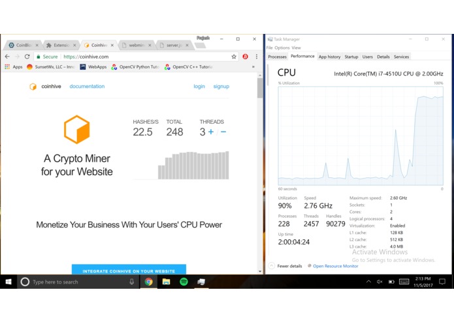Screen dimensions: 454x322
Task: Close the Coinhive tab
Action: click(x=112, y=45)
